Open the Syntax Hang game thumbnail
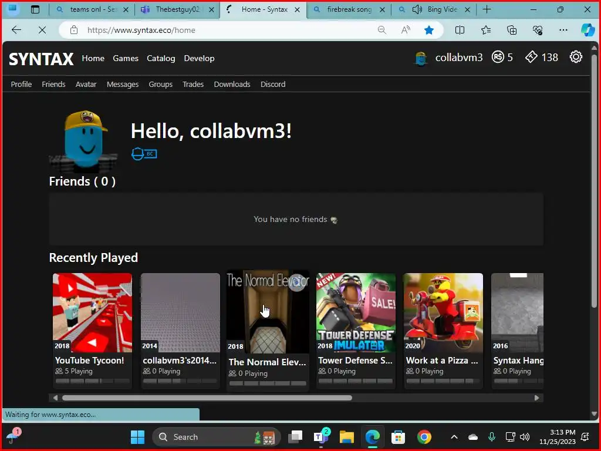Screen dimensions: 601x451 (x=518, y=312)
